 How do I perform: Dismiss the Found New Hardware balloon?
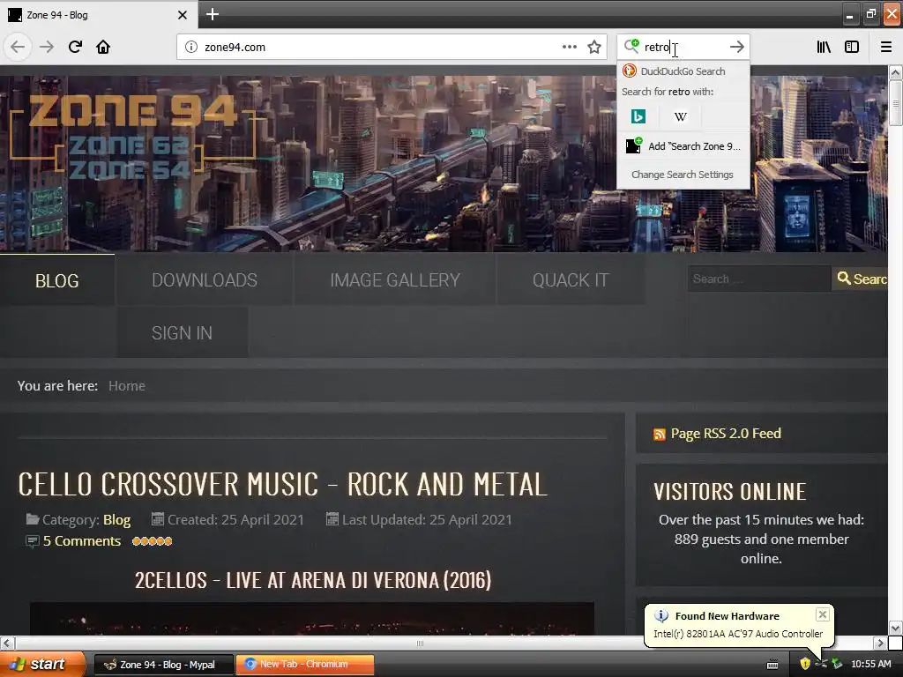click(x=823, y=614)
